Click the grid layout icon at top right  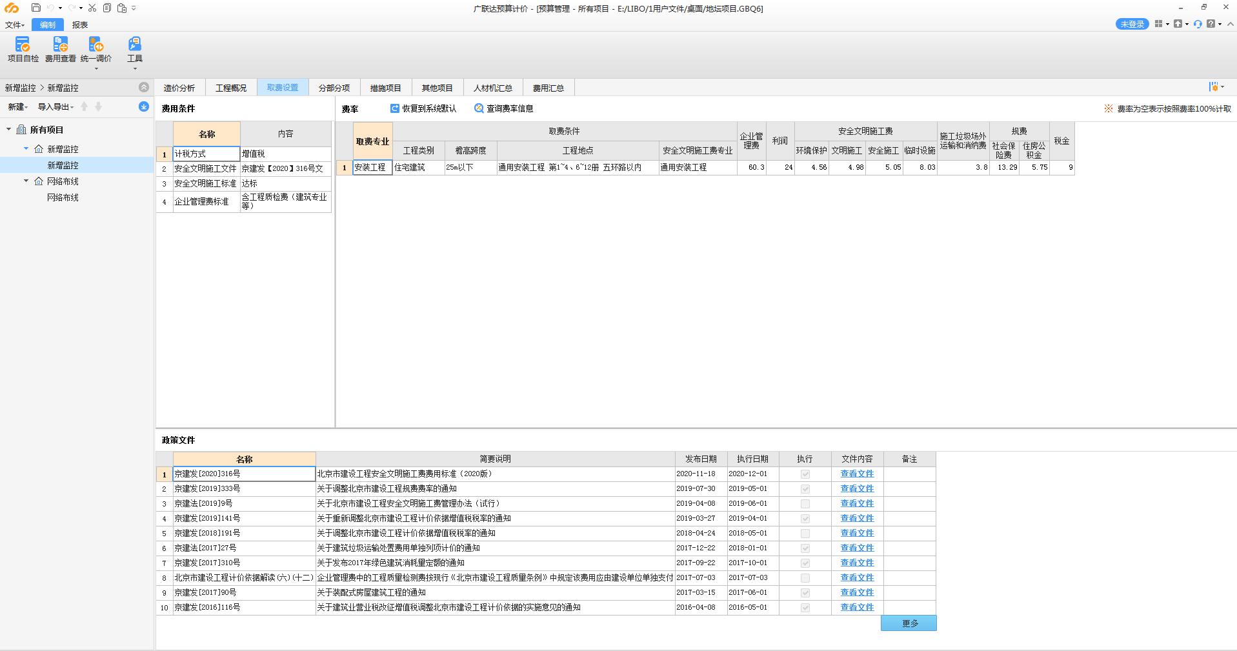pos(1159,24)
